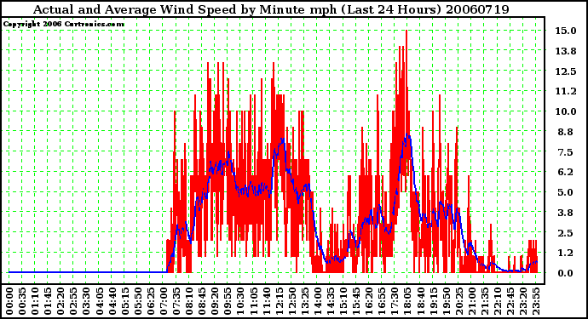Screen dimensions: 588x319
Task: Click the 1.2 y-axis label
Action: pos(566,253)
